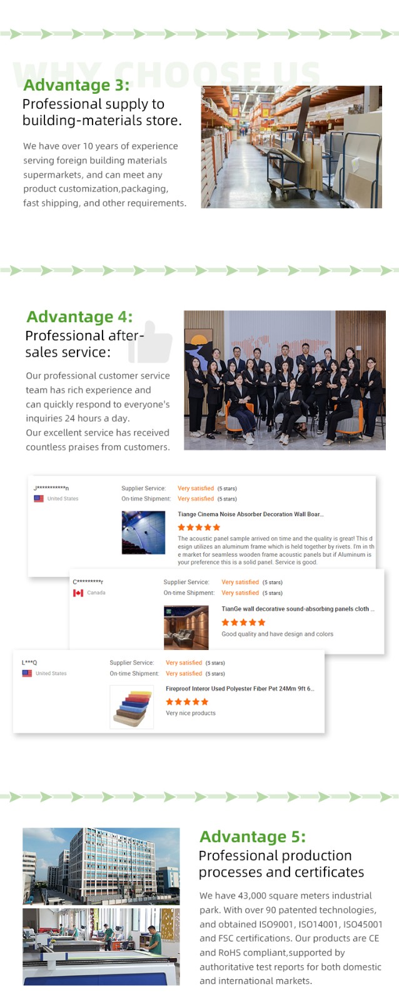Image resolution: width=399 pixels, height=1001 pixels.
Task: Click Very satisfied Supplier Service for Canada review
Action: tap(240, 582)
